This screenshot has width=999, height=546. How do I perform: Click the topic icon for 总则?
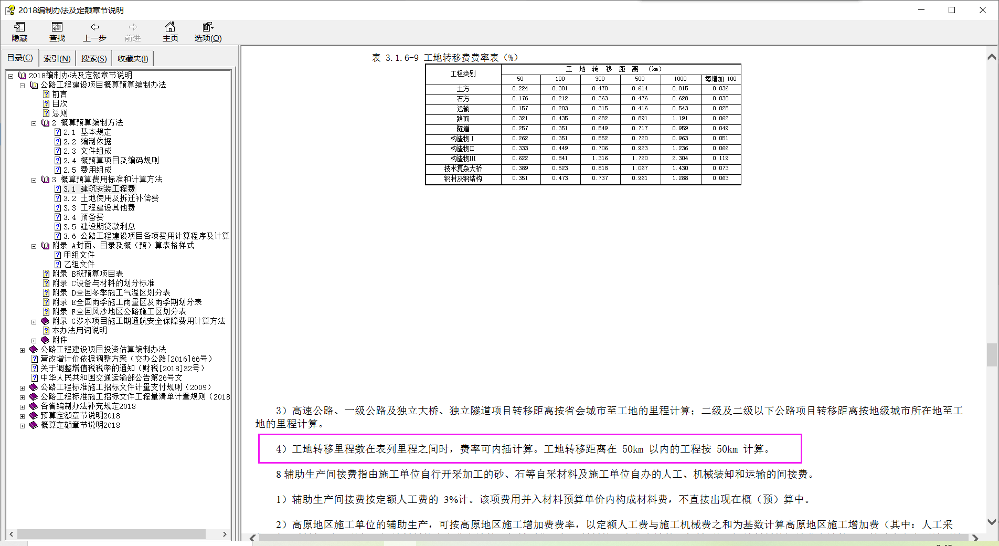click(46, 113)
